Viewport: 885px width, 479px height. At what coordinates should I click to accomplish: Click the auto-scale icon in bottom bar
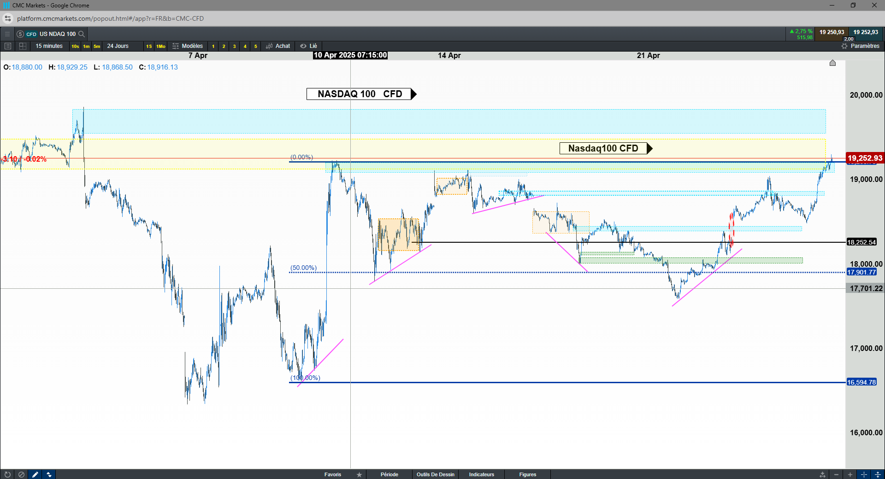822,474
